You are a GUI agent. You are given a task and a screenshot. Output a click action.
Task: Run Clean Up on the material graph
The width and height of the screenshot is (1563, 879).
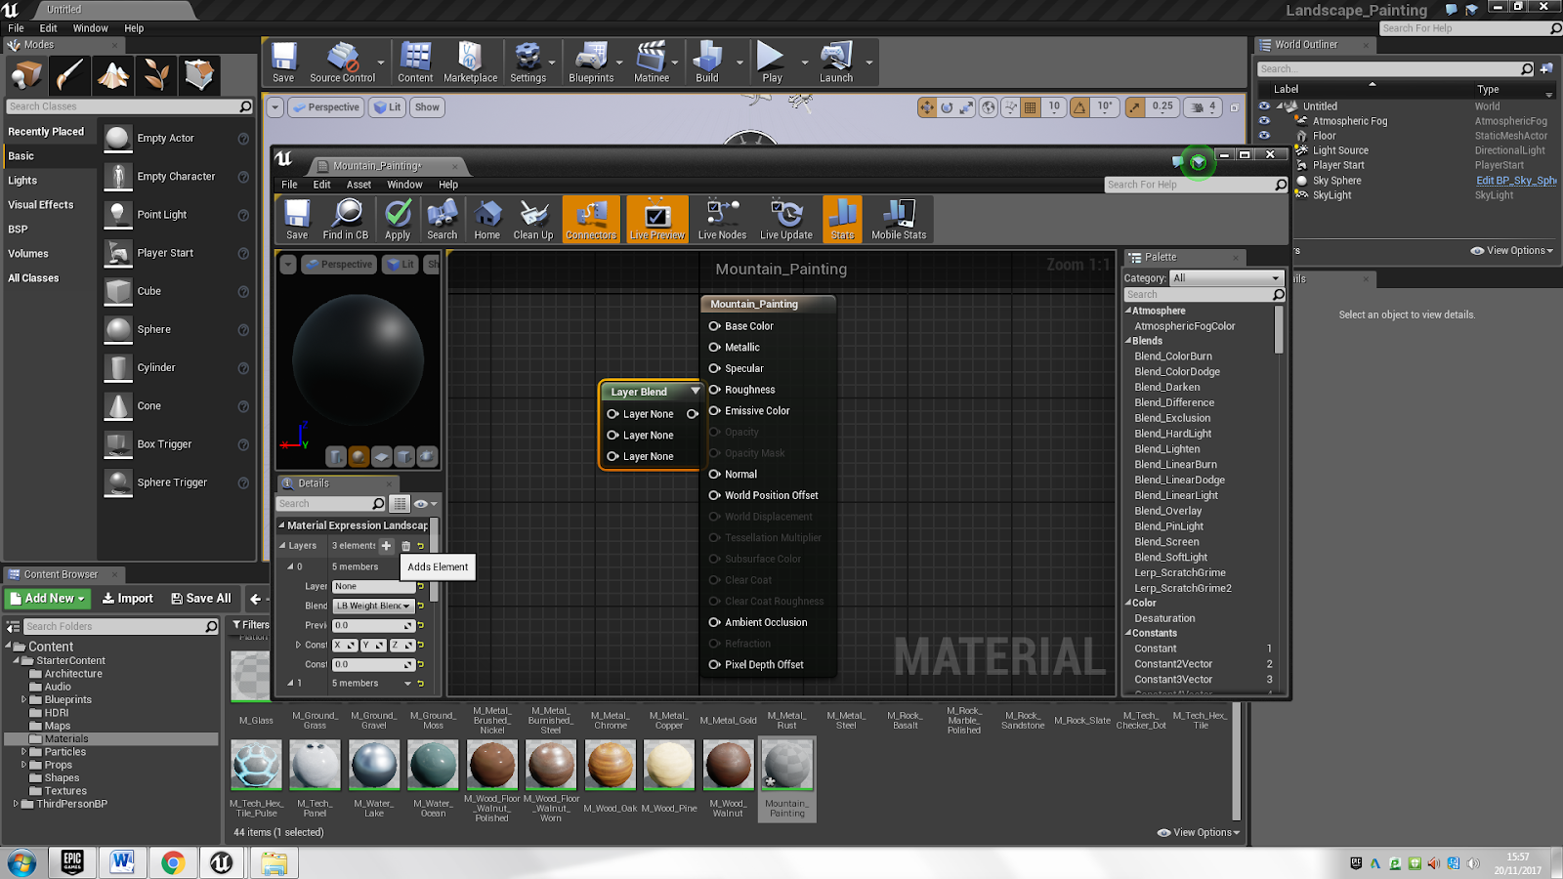[x=533, y=219]
